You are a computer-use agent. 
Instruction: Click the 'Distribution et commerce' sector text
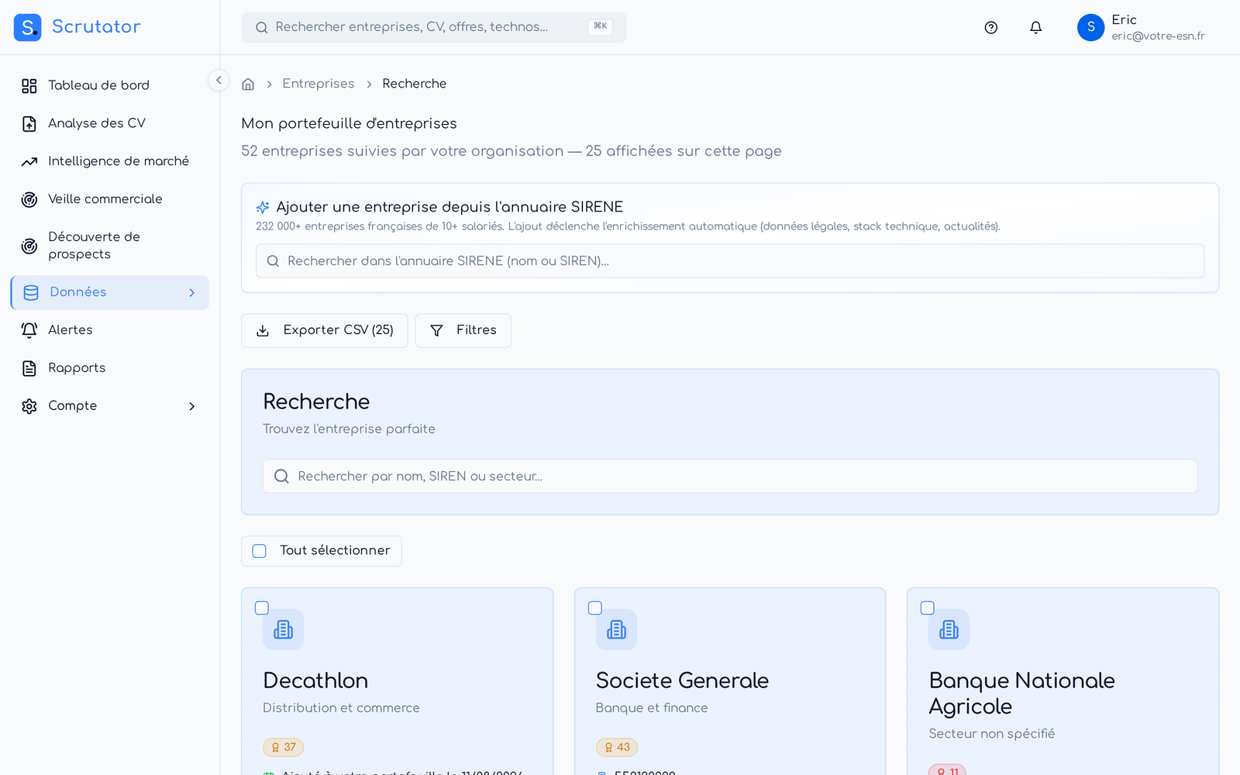(341, 708)
